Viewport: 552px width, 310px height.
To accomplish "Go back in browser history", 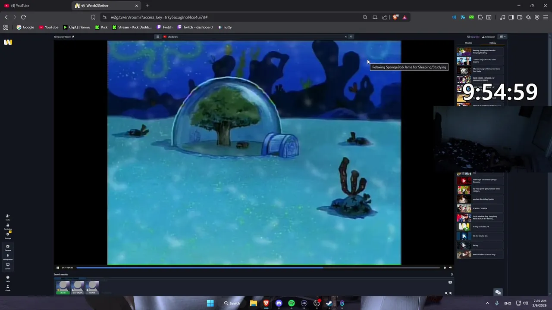I will 6,17.
